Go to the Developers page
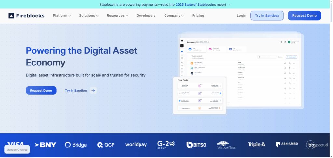The image size is (333, 158). [x=146, y=16]
